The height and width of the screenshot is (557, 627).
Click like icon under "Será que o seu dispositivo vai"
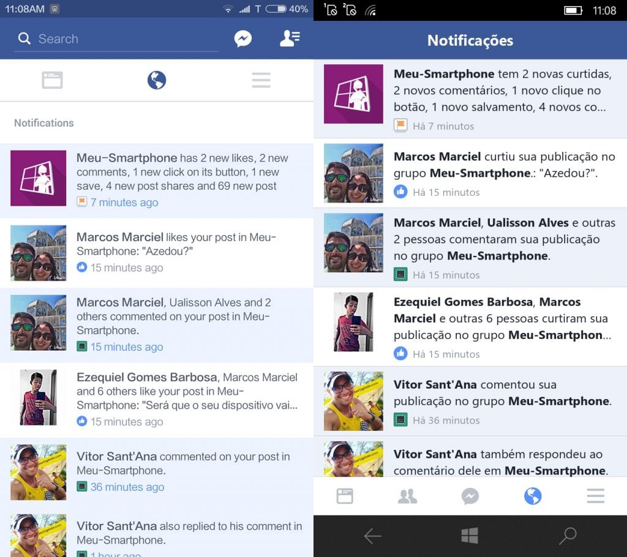click(81, 421)
